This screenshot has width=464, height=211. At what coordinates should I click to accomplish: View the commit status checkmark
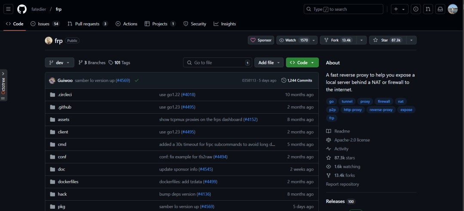137,80
